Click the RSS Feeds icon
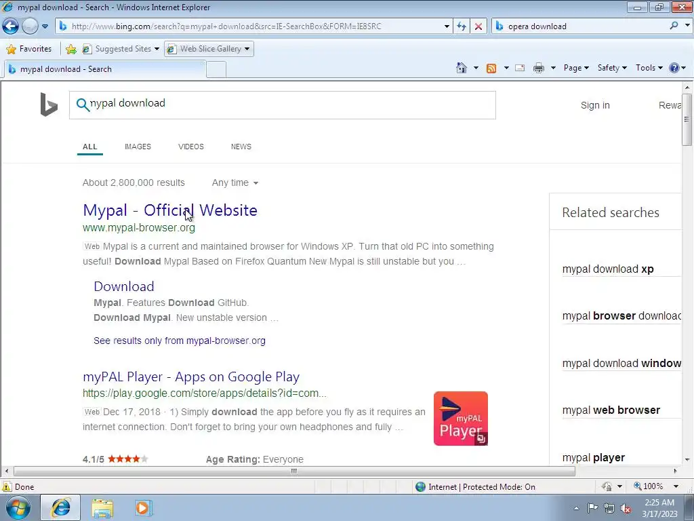Screen dimensions: 694x521 [491, 68]
